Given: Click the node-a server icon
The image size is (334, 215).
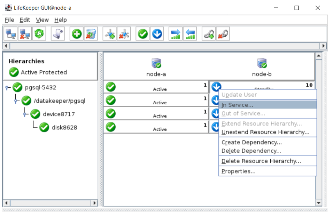Looking at the screenshot, I should click(x=156, y=63).
